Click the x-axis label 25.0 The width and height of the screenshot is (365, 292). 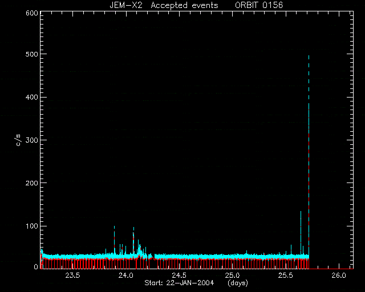point(232,275)
